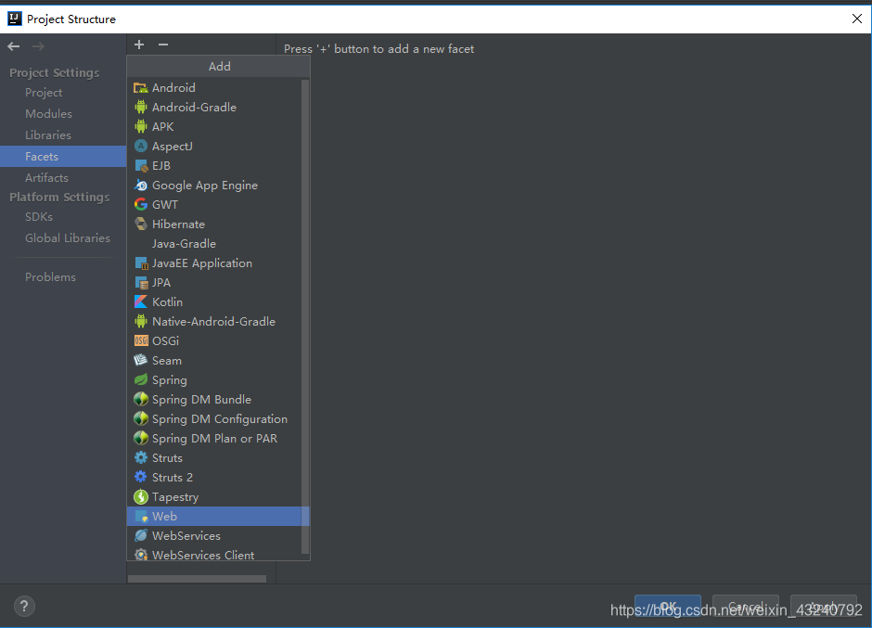Click the Google App Engine icon
The image size is (872, 628).
141,186
